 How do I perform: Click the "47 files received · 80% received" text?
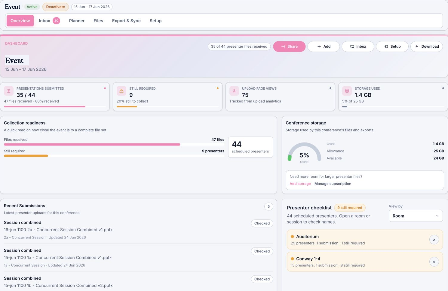pyautogui.click(x=31, y=101)
